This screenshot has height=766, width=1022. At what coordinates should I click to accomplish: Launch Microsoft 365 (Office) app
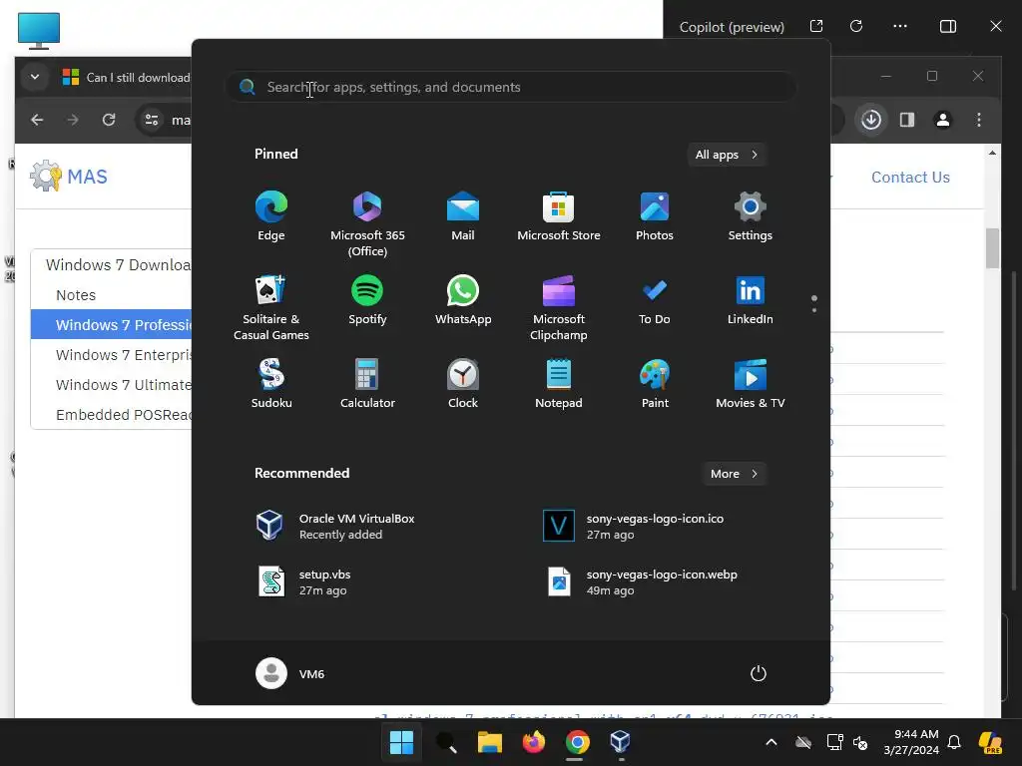(367, 224)
